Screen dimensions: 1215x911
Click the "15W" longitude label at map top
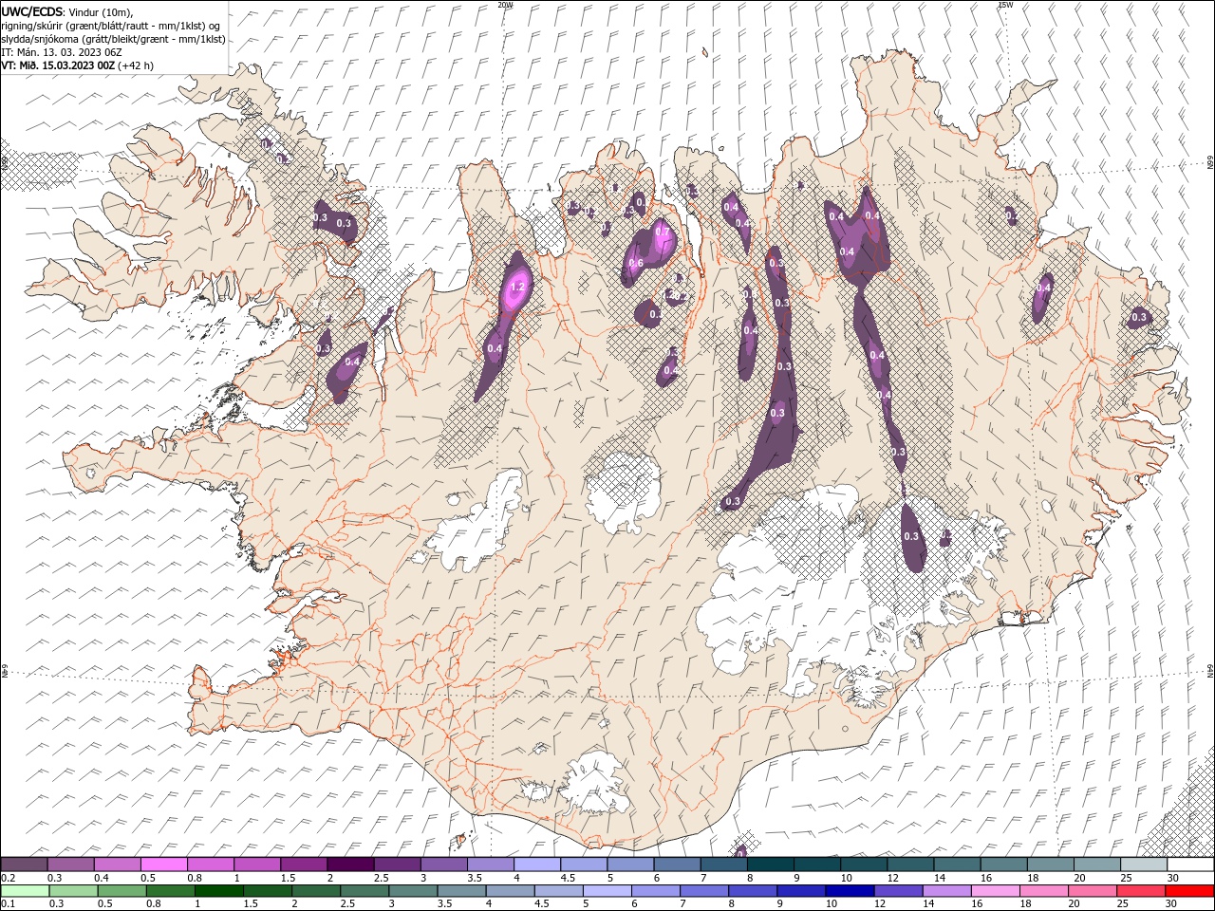coord(1005,5)
